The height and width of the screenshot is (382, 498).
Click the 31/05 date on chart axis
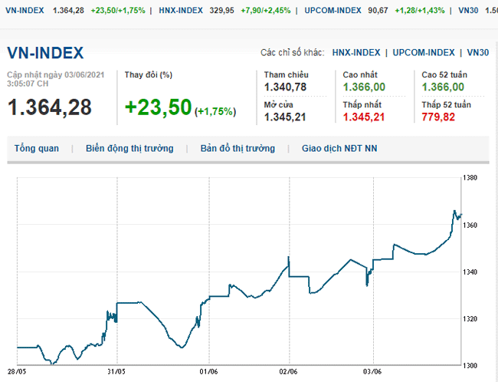tap(116, 371)
